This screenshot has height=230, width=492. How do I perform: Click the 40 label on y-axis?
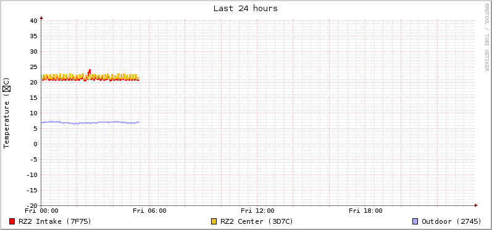tap(33, 21)
